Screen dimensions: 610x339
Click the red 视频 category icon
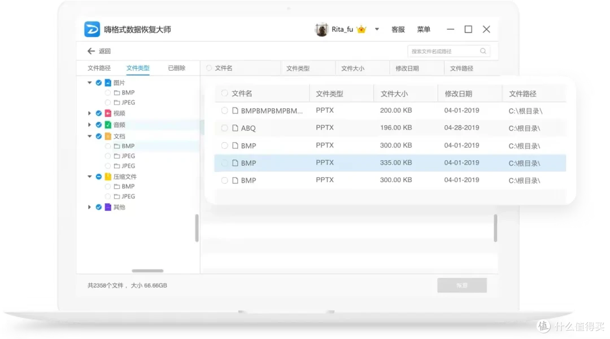[108, 113]
